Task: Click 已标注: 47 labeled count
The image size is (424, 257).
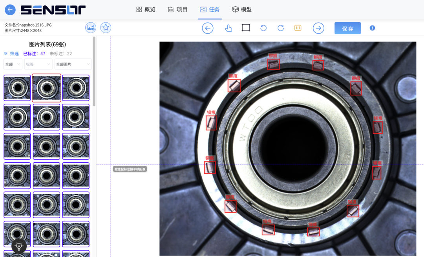Action: point(34,54)
